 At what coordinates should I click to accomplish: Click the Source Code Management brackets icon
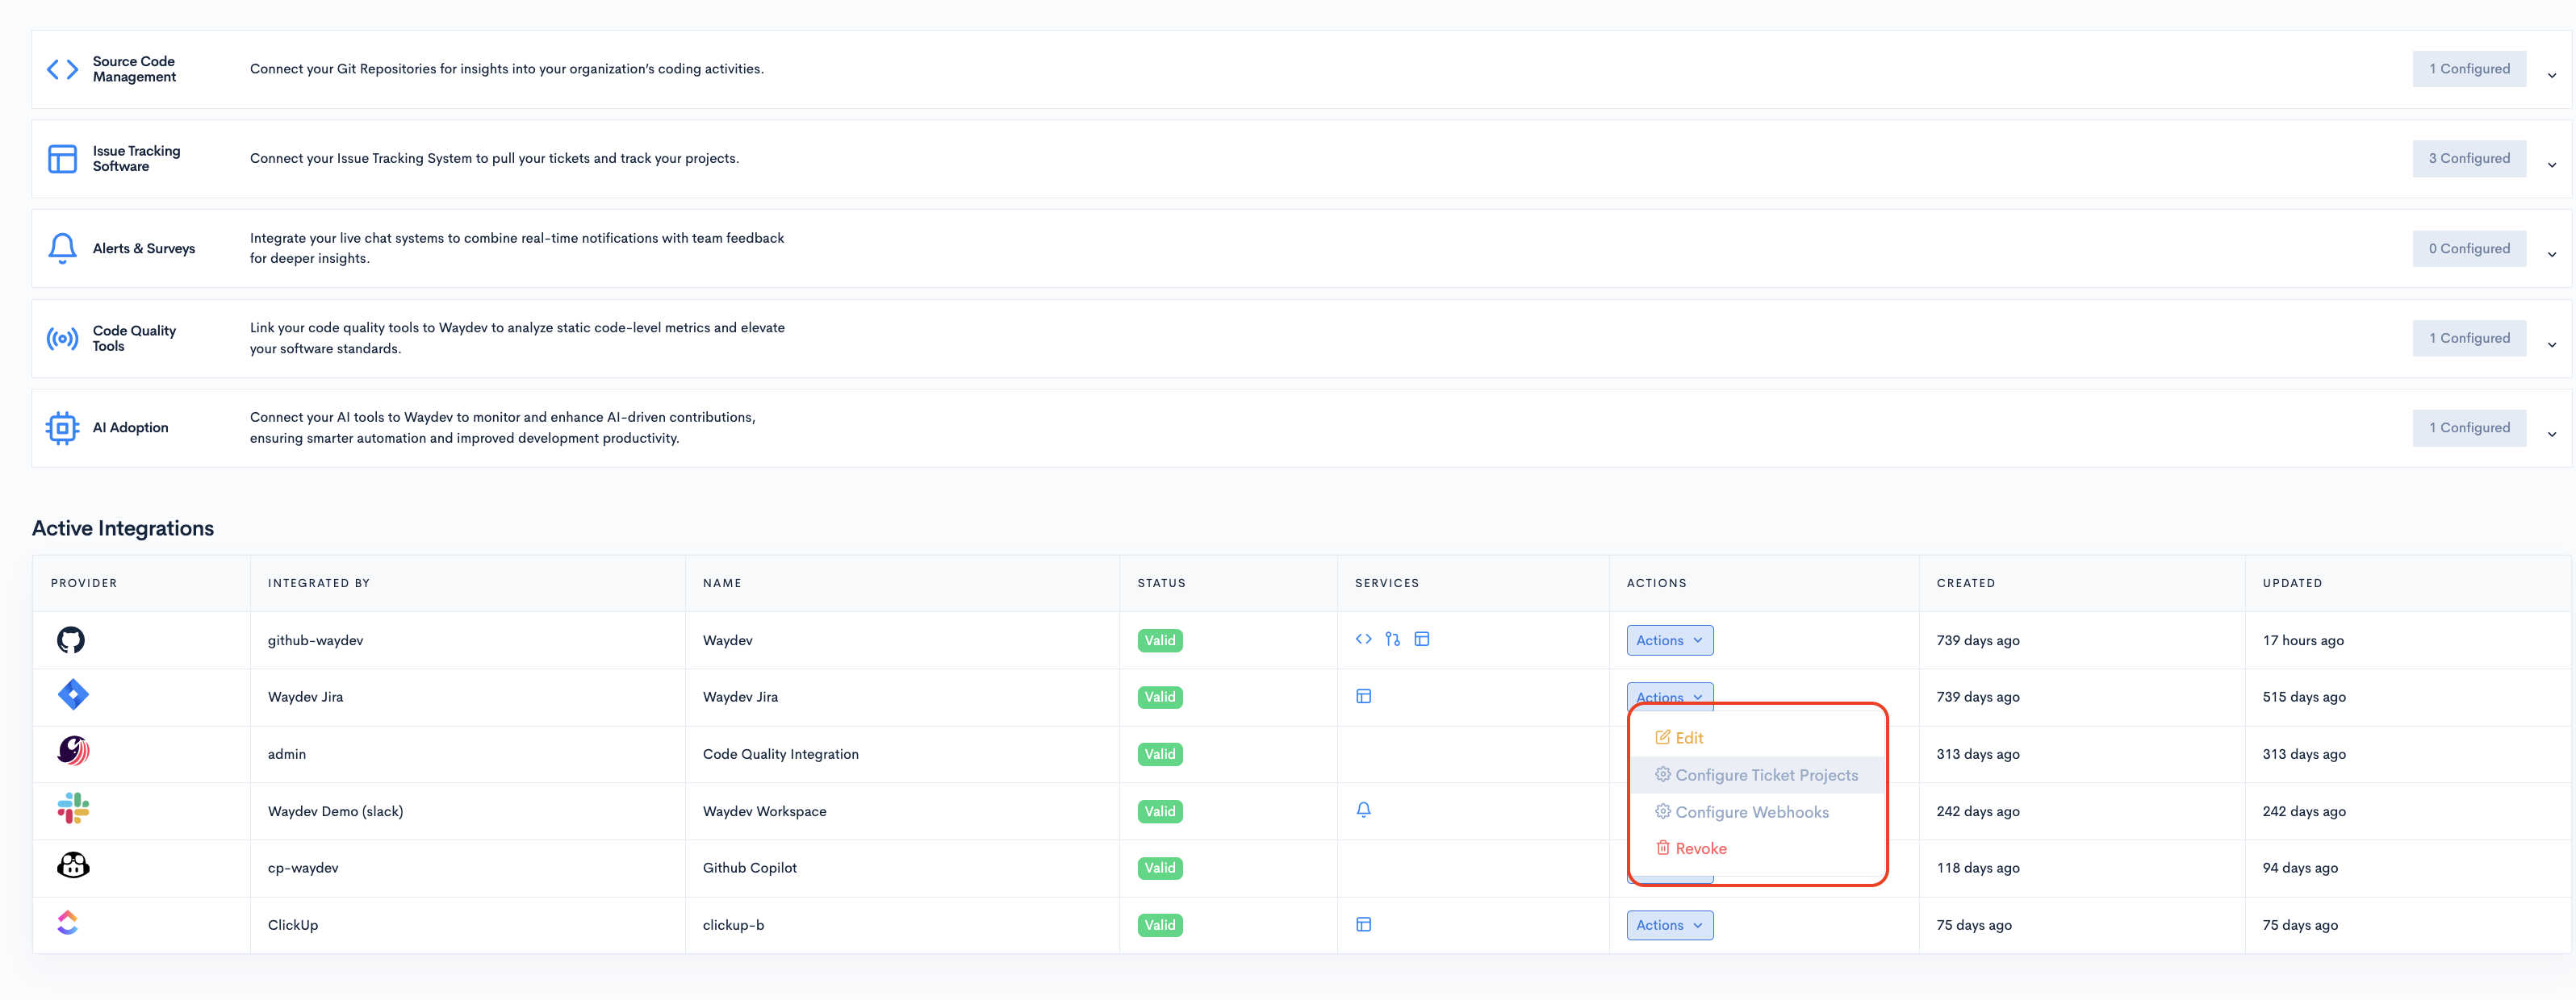click(x=62, y=69)
